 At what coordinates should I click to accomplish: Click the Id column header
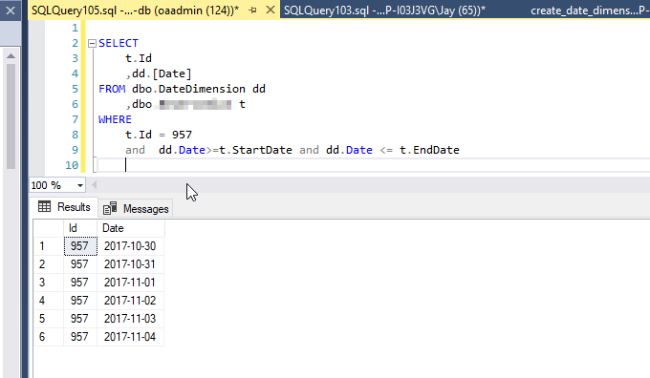click(x=80, y=228)
